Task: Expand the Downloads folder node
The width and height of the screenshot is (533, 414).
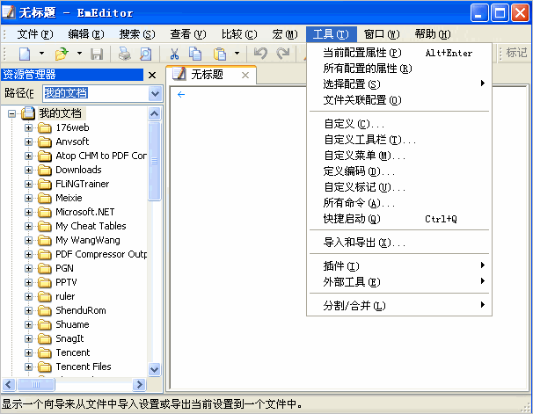Action: tap(28, 171)
